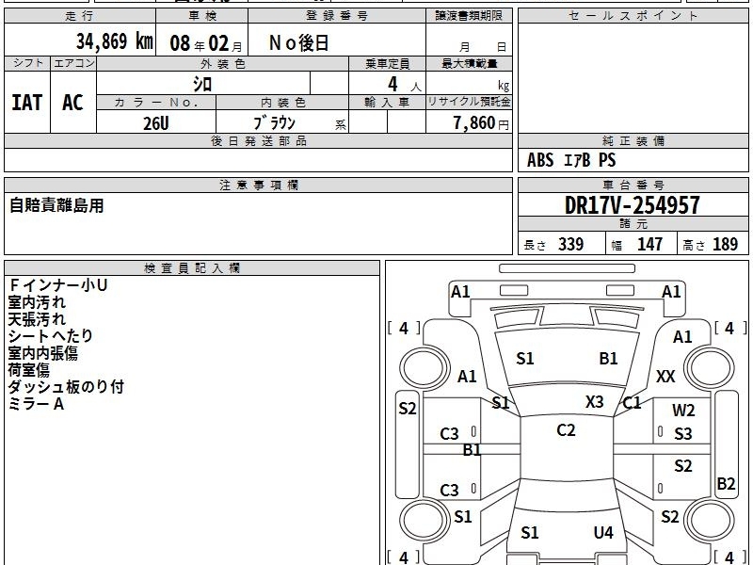753x565 pixels.
Task: Select the C2 roof mark on diagram
Action: [566, 429]
